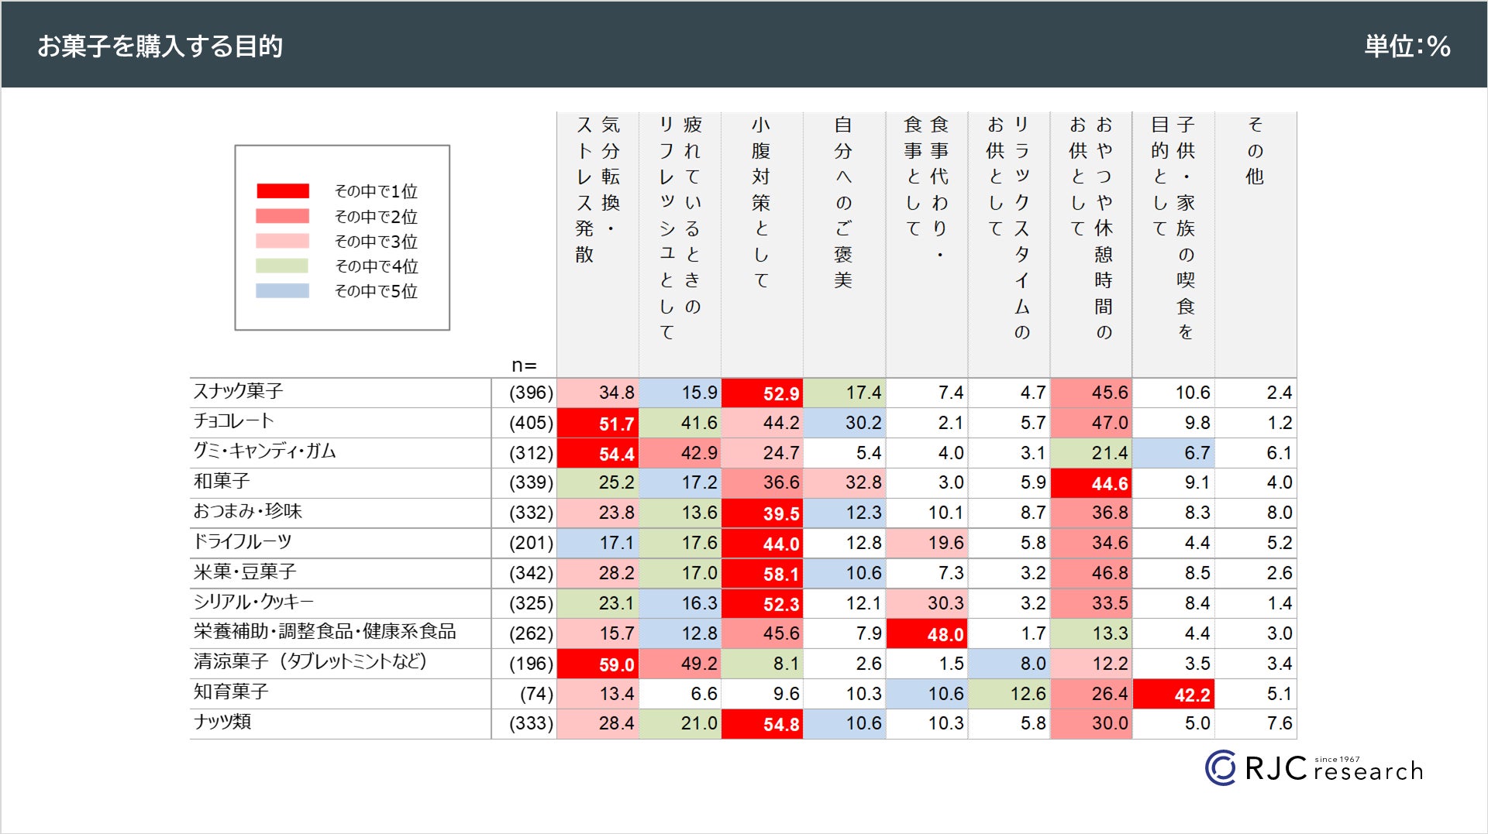Click the title お菓子を購入する目的
The width and height of the screenshot is (1488, 834).
[x=160, y=46]
